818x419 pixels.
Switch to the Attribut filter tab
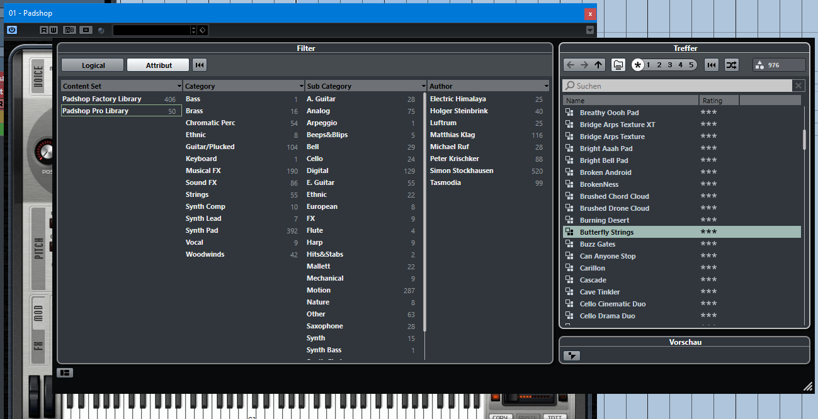point(159,65)
